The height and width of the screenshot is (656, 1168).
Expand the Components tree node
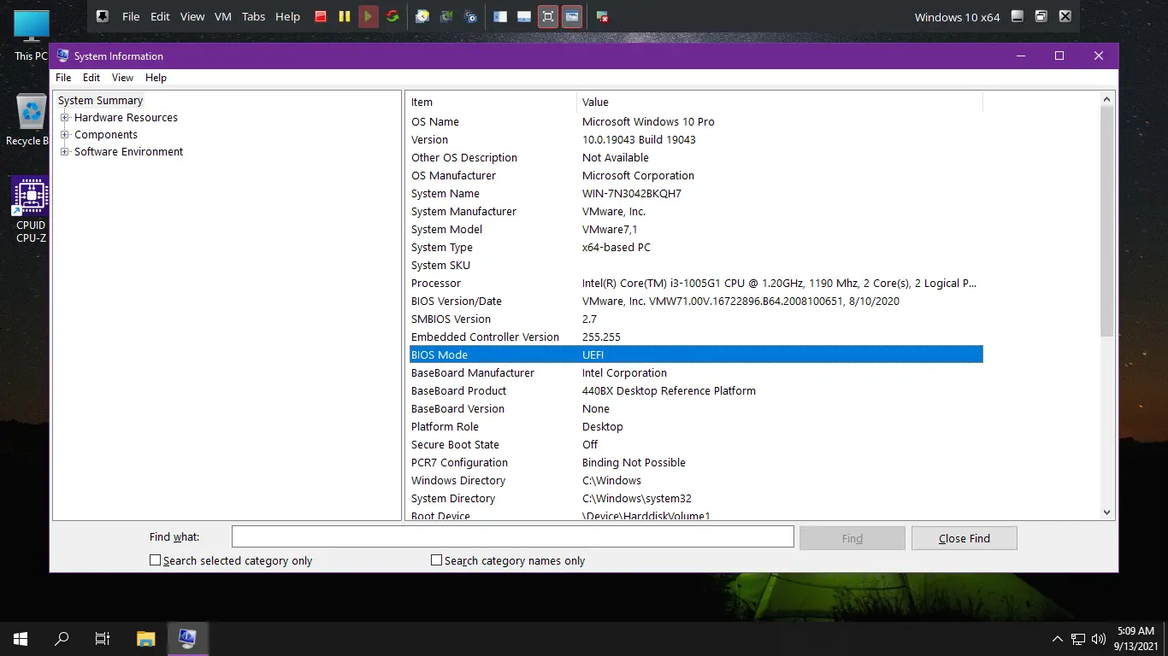pyautogui.click(x=65, y=135)
